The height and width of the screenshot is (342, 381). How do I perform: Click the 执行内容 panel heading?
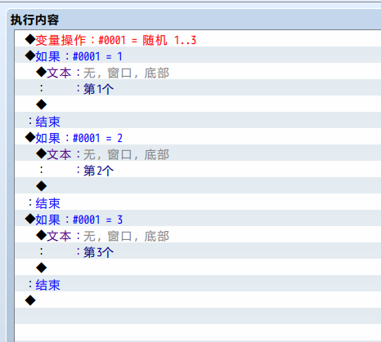click(x=34, y=20)
